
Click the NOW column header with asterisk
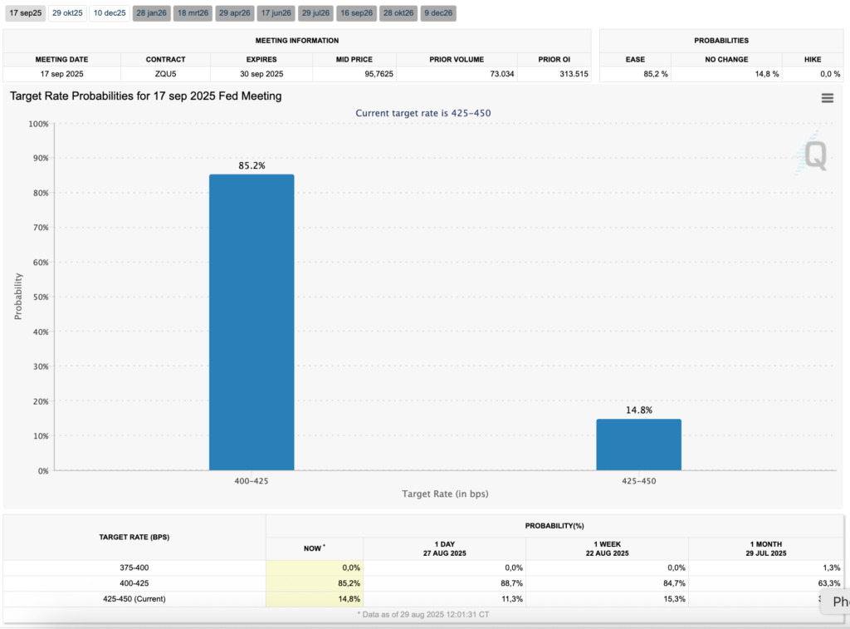[314, 548]
